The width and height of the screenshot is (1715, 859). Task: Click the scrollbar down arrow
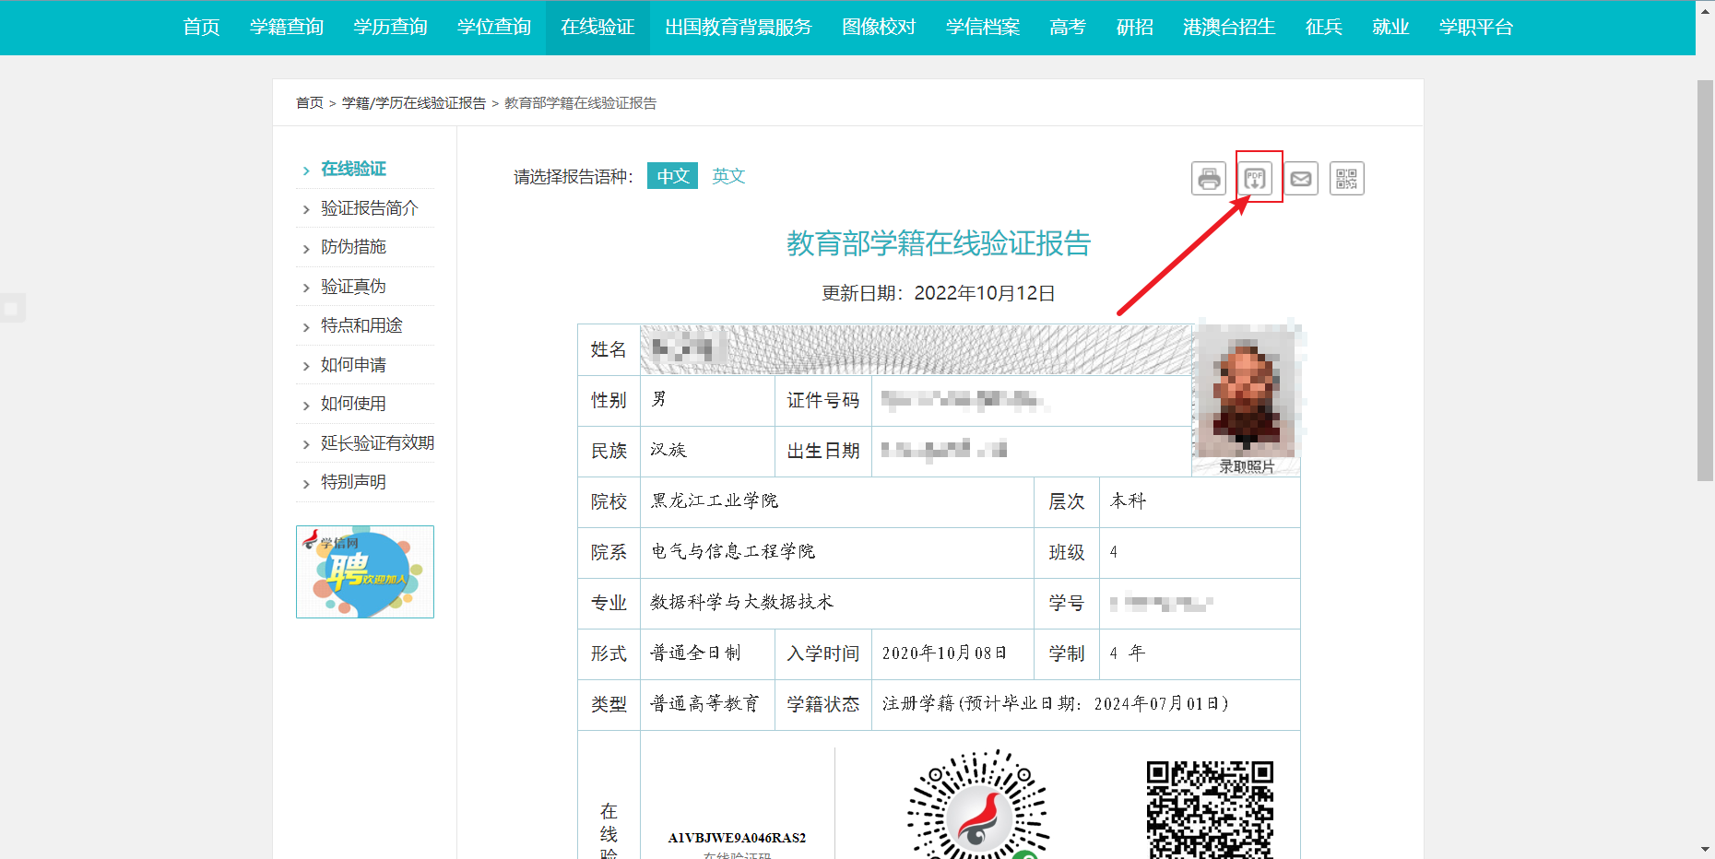(1705, 849)
